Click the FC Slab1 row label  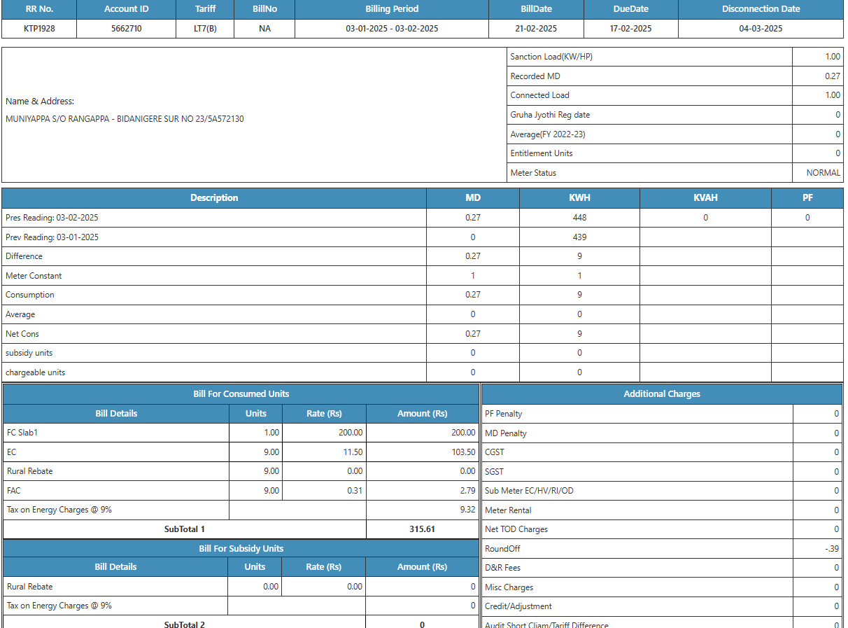click(x=22, y=433)
